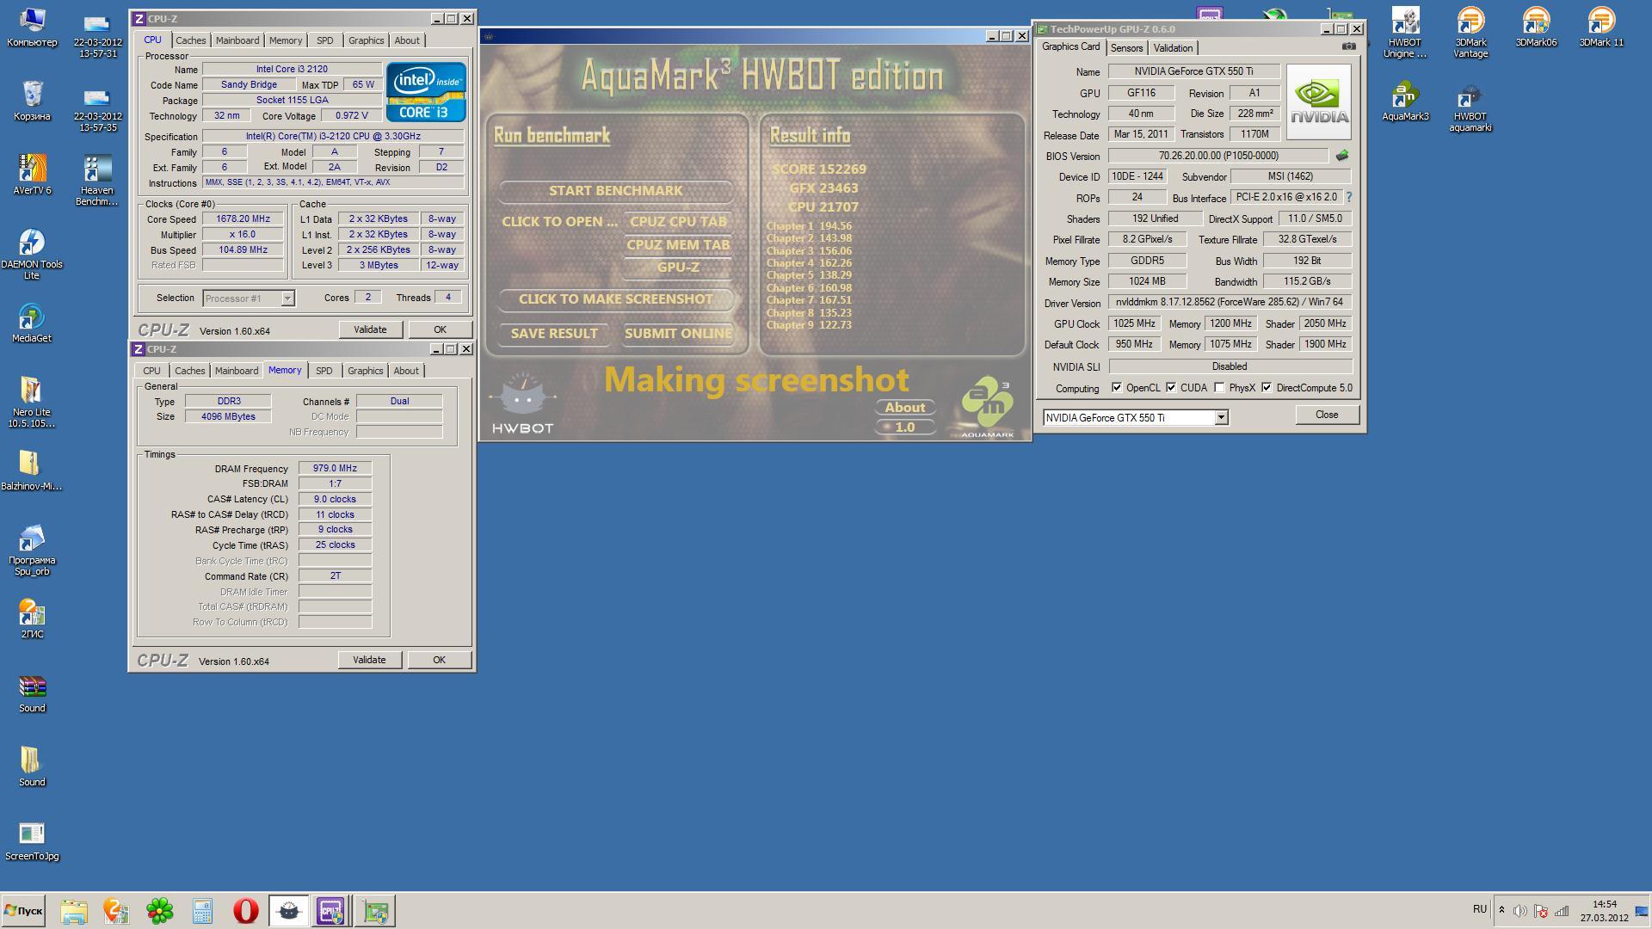Click the network signal tray icon
The height and width of the screenshot is (929, 1652).
tap(1561, 911)
